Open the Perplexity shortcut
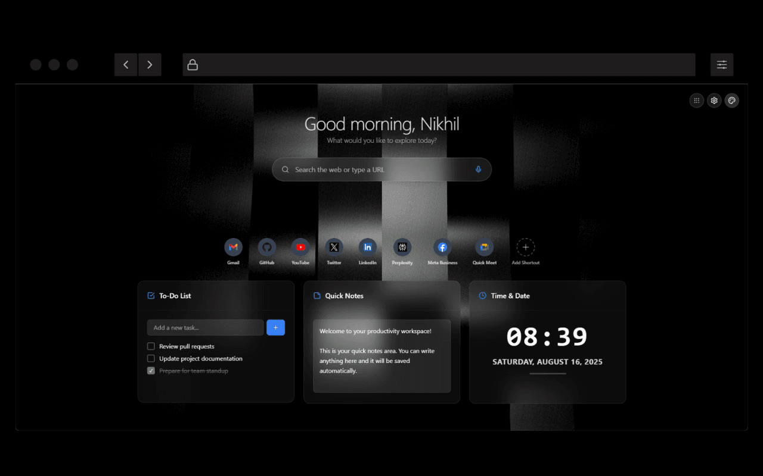The image size is (763, 476). pos(402,248)
